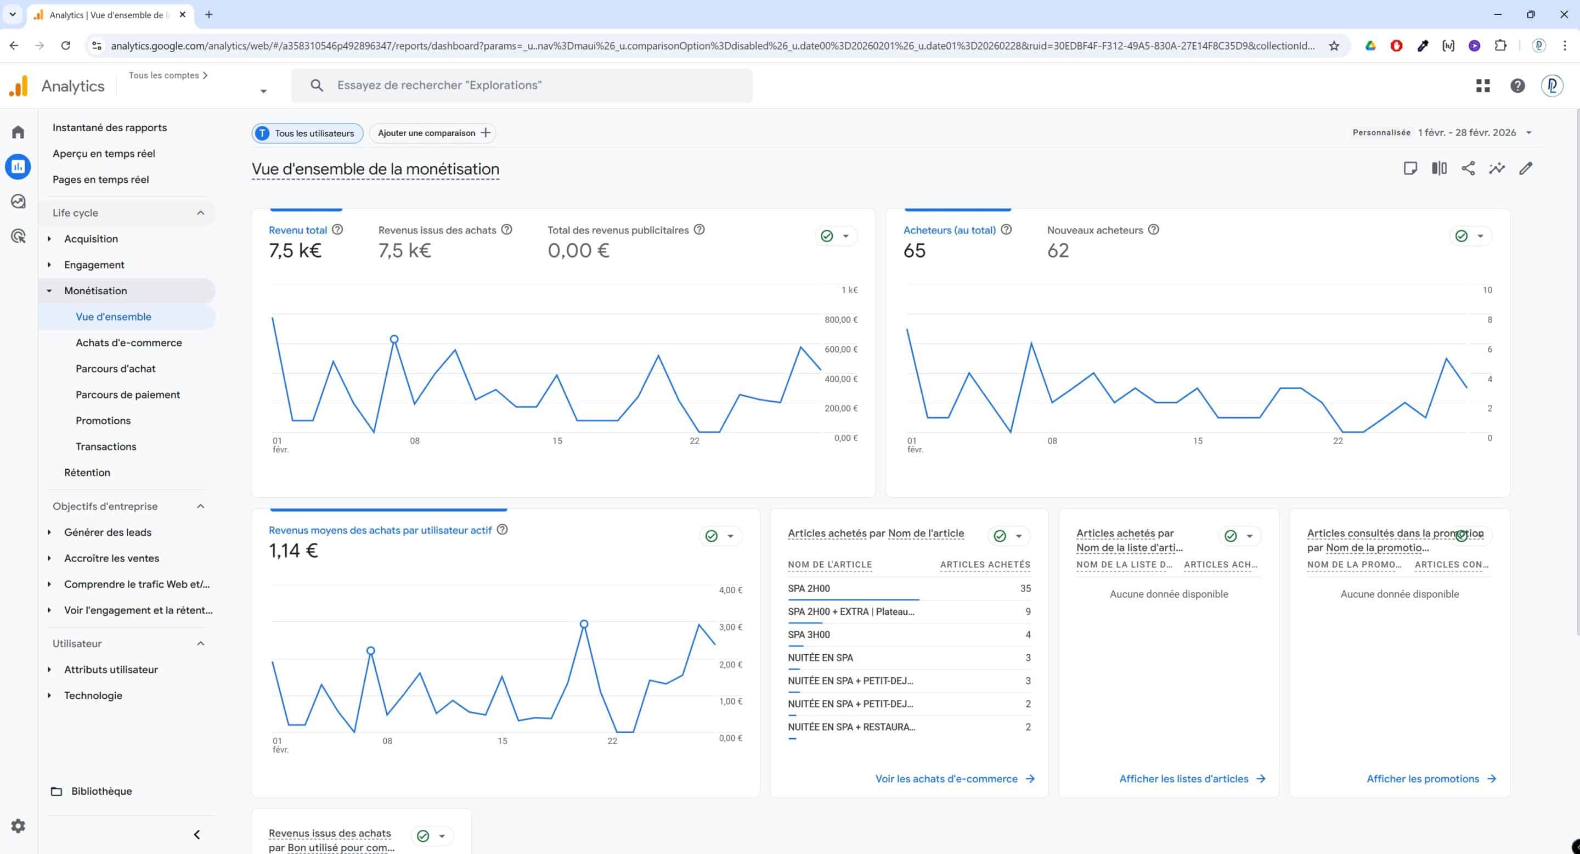1580x854 pixels.
Task: Click the data quality badge on Acheteurs card
Action: click(1461, 235)
